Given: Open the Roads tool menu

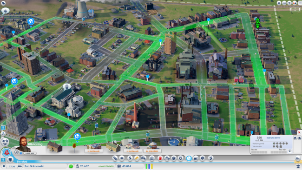Looking at the screenshot, I should tap(115, 158).
